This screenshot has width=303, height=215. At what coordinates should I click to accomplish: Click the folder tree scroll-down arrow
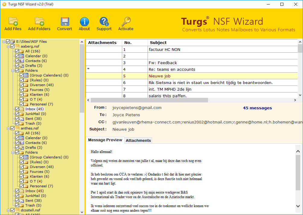pyautogui.click(x=82, y=212)
